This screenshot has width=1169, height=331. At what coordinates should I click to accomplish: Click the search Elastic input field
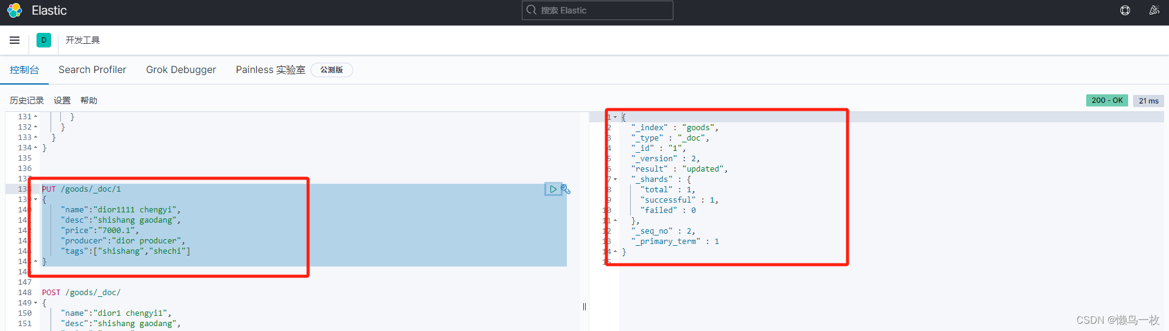[x=597, y=10]
